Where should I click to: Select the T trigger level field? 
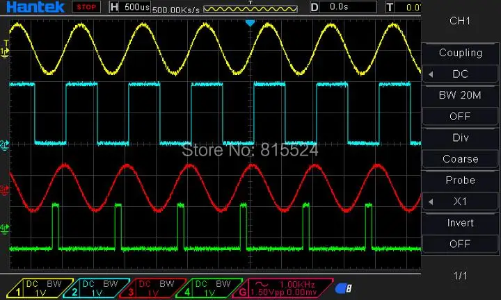[403, 7]
